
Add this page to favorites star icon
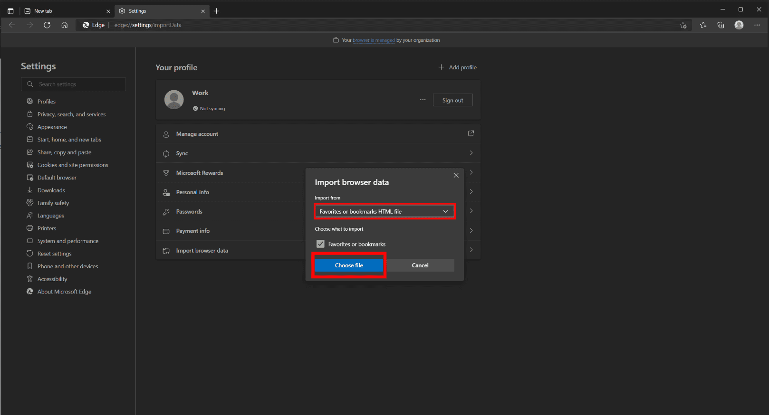683,25
